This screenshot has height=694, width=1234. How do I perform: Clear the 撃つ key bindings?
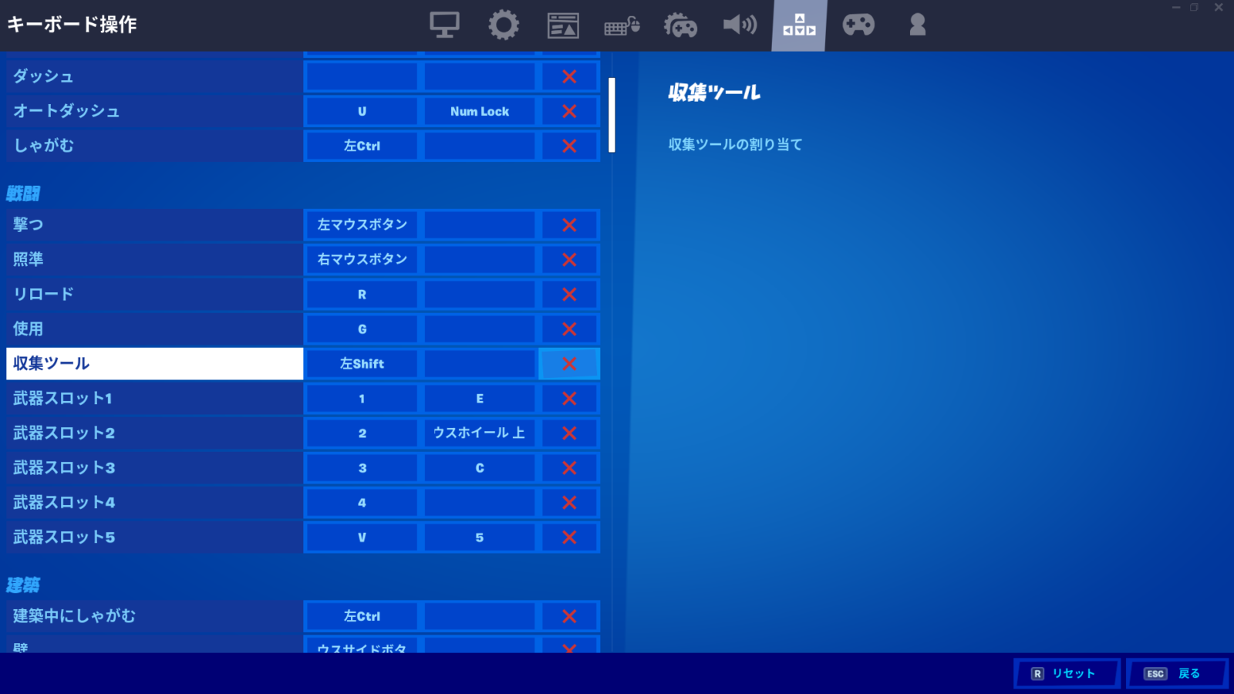(x=569, y=225)
